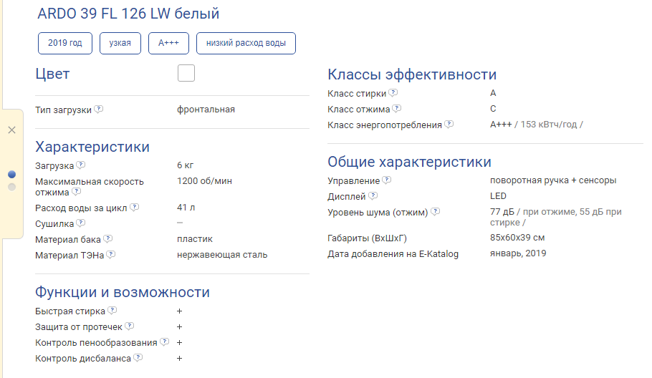Click the Общие характеристики heading
The image size is (652, 378).
pos(409,162)
